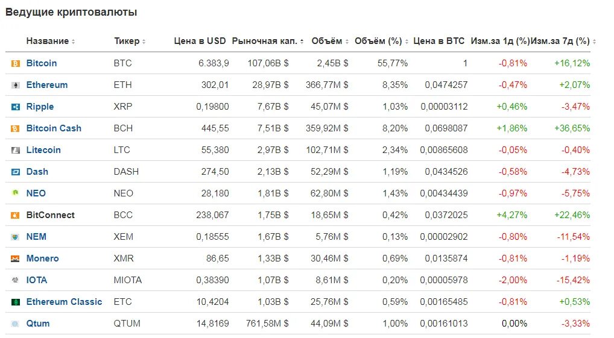Click the Ведущие криптовалюты heading
Screen dimensions: 614x338
coord(71,12)
